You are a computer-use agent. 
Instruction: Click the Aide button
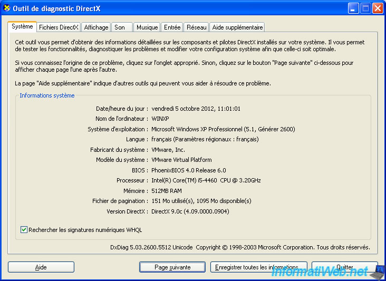click(41, 267)
